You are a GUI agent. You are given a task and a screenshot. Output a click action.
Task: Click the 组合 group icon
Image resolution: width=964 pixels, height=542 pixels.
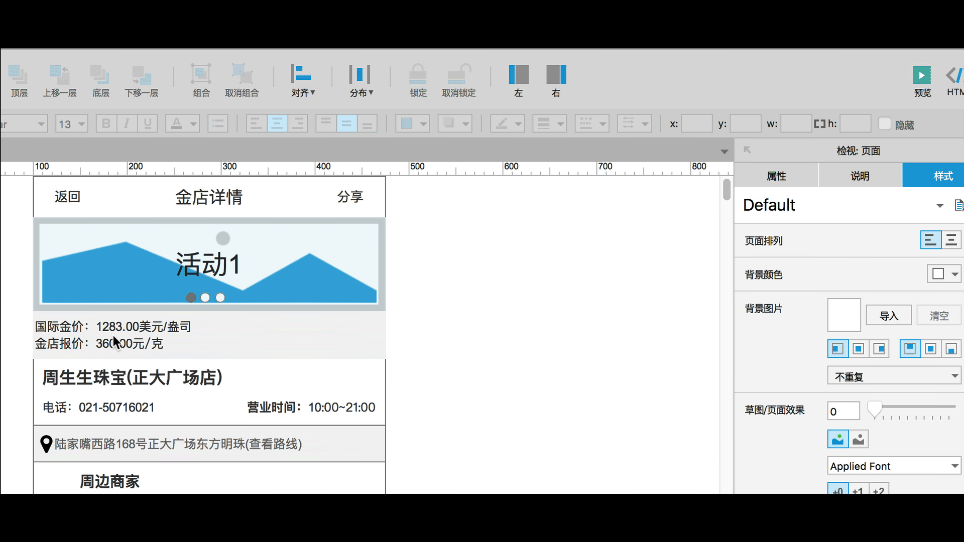(201, 75)
